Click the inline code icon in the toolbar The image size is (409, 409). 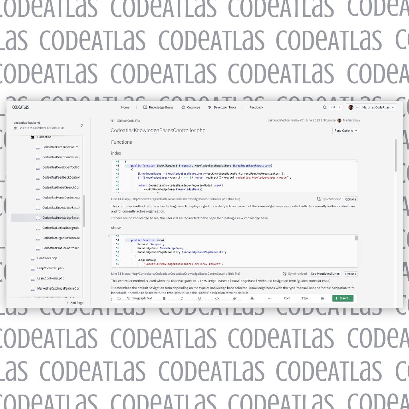[x=217, y=298]
